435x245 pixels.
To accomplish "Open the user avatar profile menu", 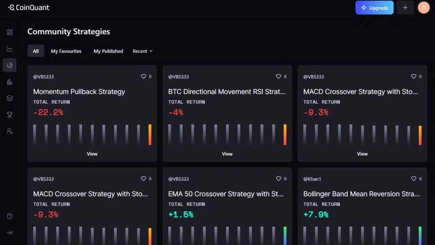I will (x=424, y=8).
